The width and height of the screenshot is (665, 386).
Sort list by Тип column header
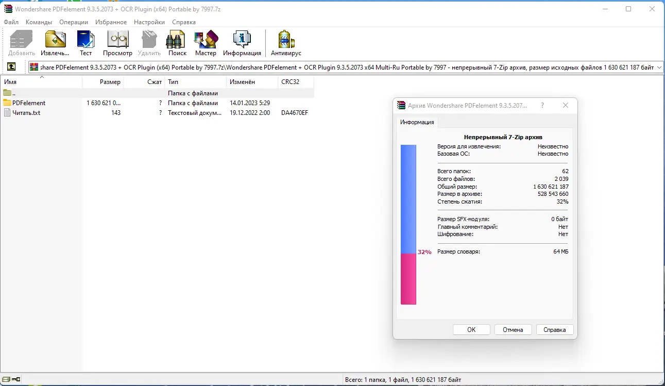[x=196, y=82]
